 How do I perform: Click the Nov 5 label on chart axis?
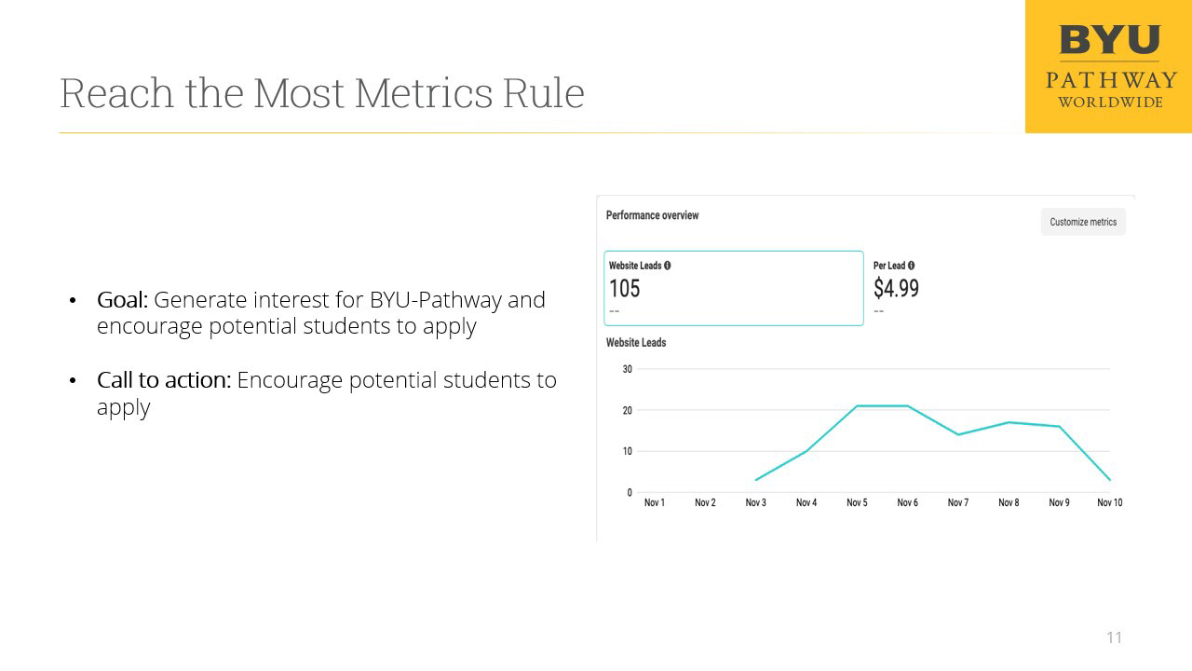(x=857, y=503)
